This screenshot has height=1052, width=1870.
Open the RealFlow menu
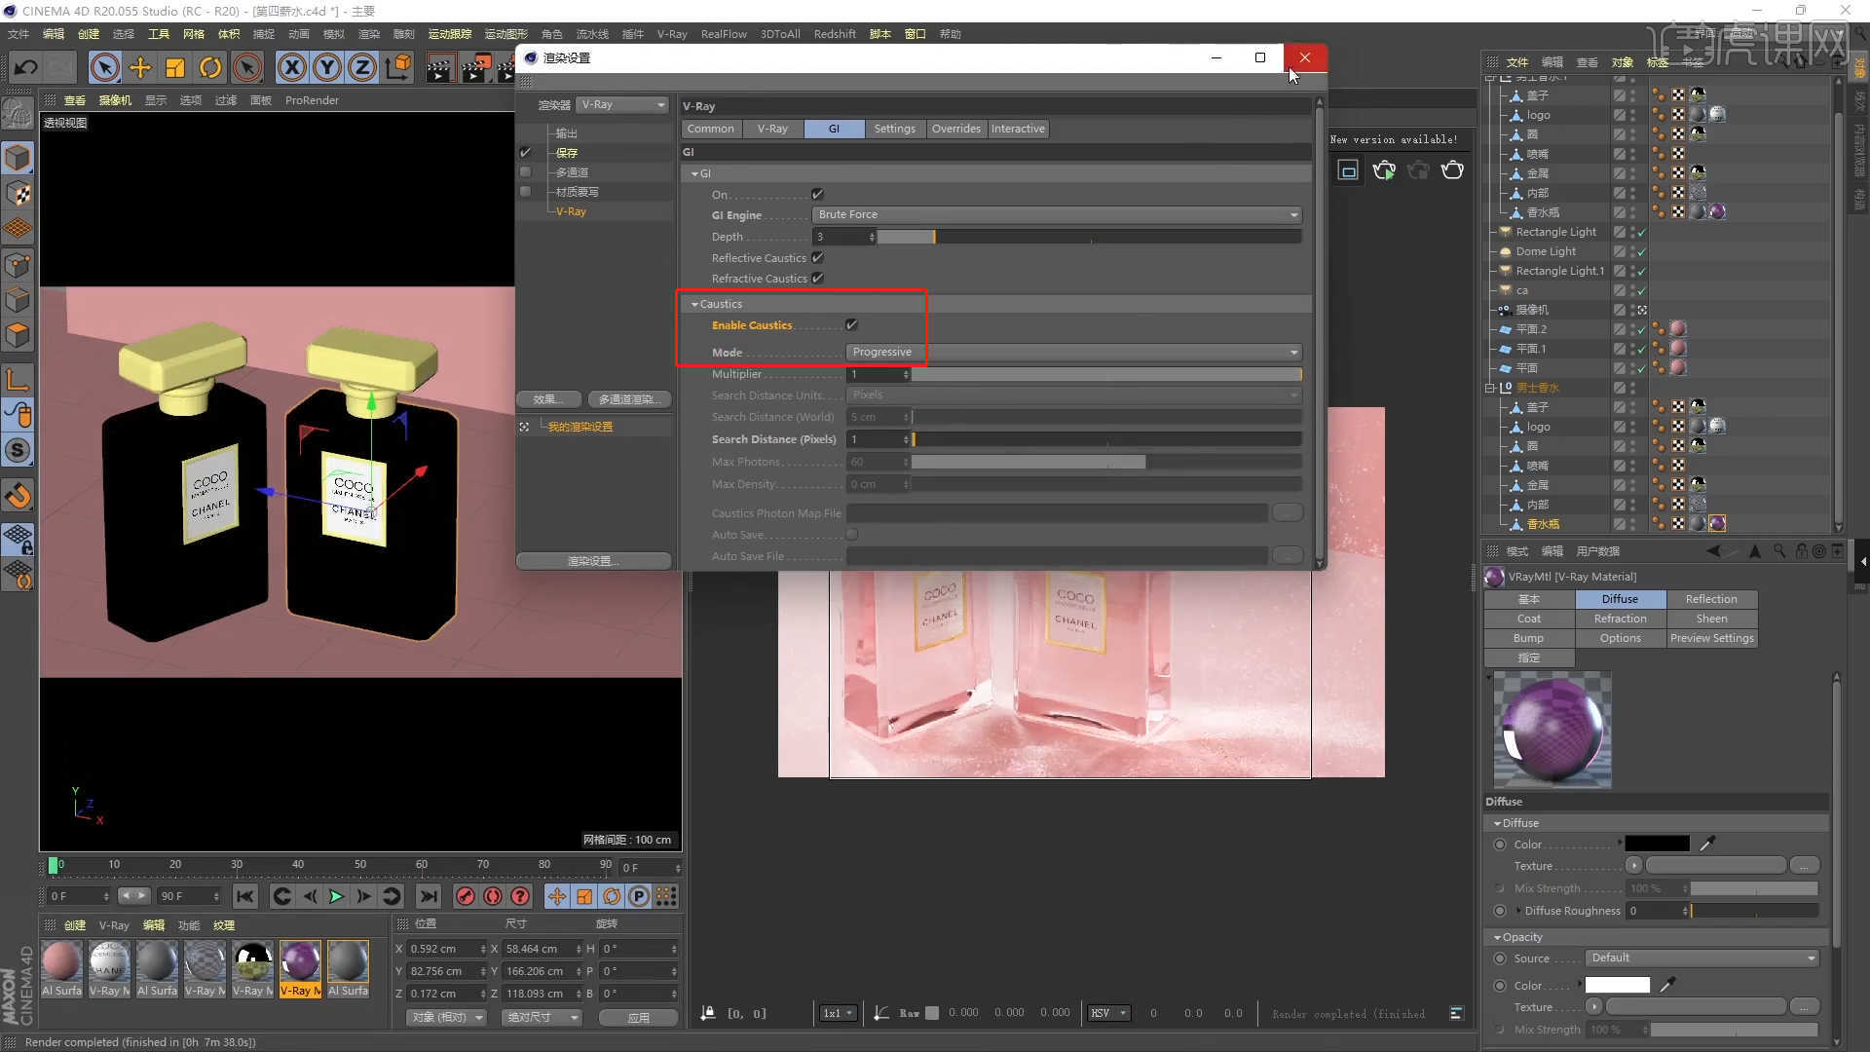point(724,33)
